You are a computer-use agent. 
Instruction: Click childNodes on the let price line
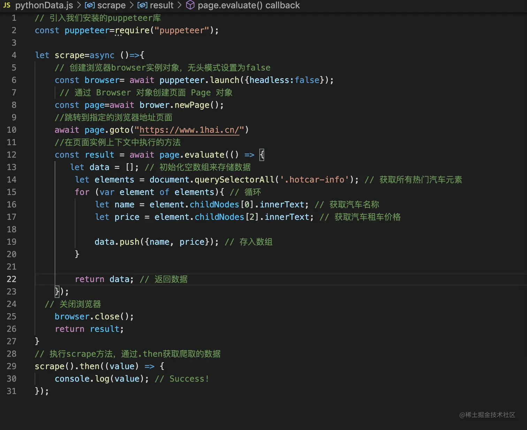(219, 217)
